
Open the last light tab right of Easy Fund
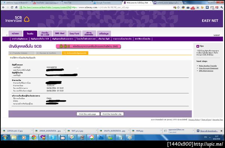[104, 34]
